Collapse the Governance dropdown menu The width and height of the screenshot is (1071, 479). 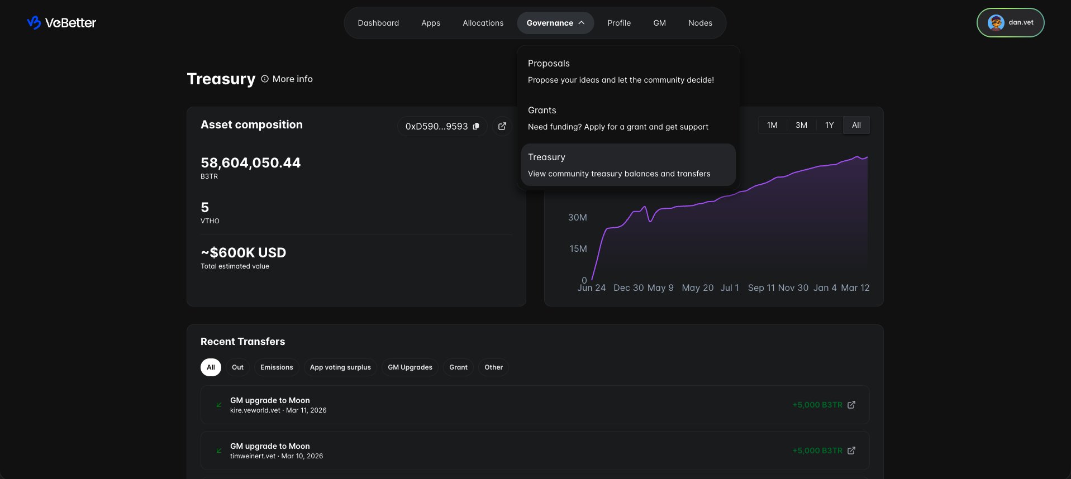coord(555,23)
